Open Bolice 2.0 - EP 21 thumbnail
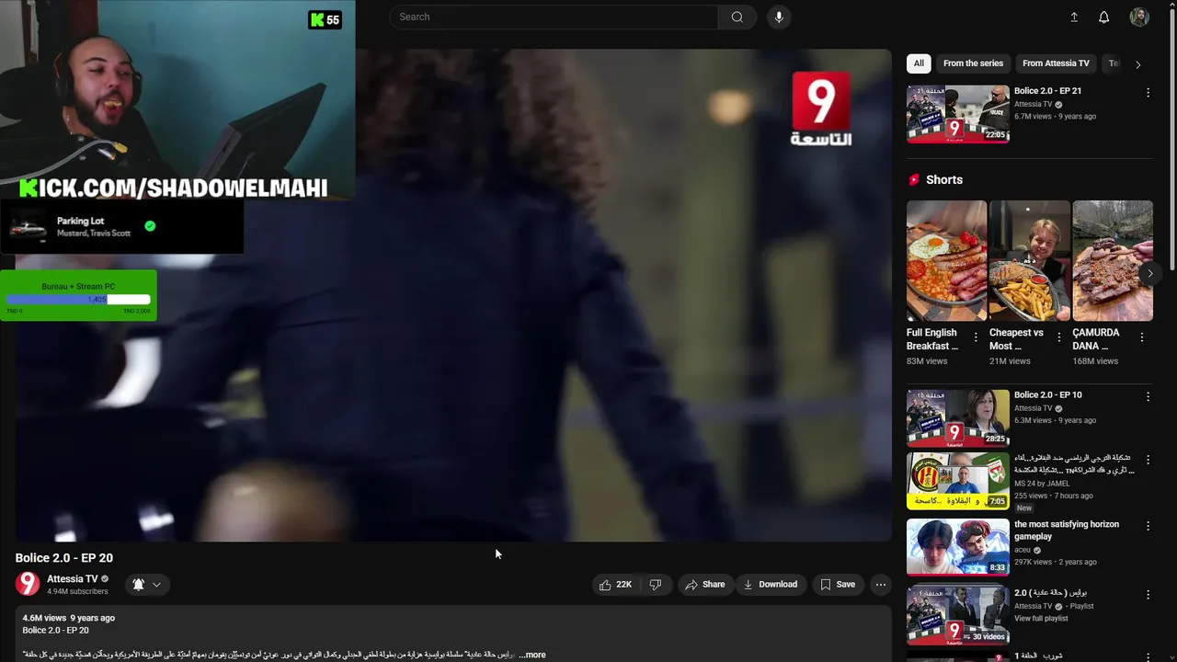This screenshot has height=662, width=1177. click(x=958, y=114)
